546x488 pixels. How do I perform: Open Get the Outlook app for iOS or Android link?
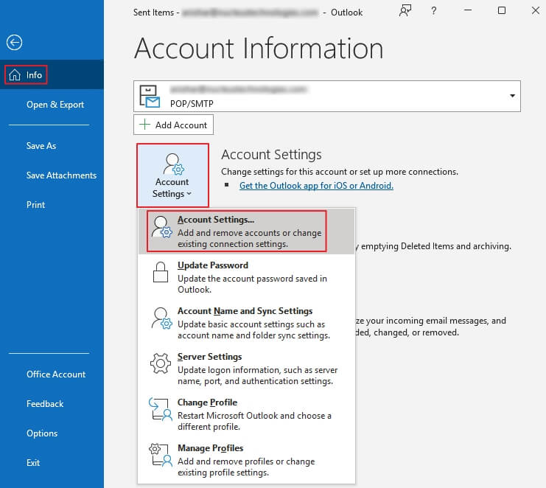316,186
